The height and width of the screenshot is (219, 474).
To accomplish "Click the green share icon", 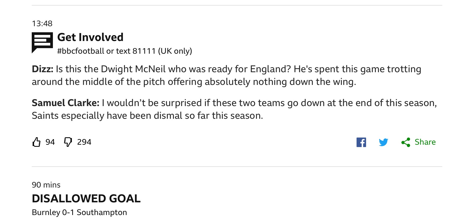I will click(406, 142).
